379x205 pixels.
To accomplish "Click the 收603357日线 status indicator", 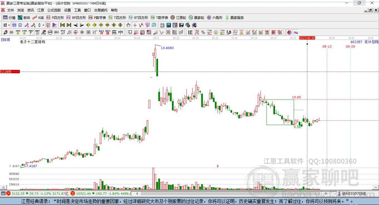I will (x=352, y=194).
